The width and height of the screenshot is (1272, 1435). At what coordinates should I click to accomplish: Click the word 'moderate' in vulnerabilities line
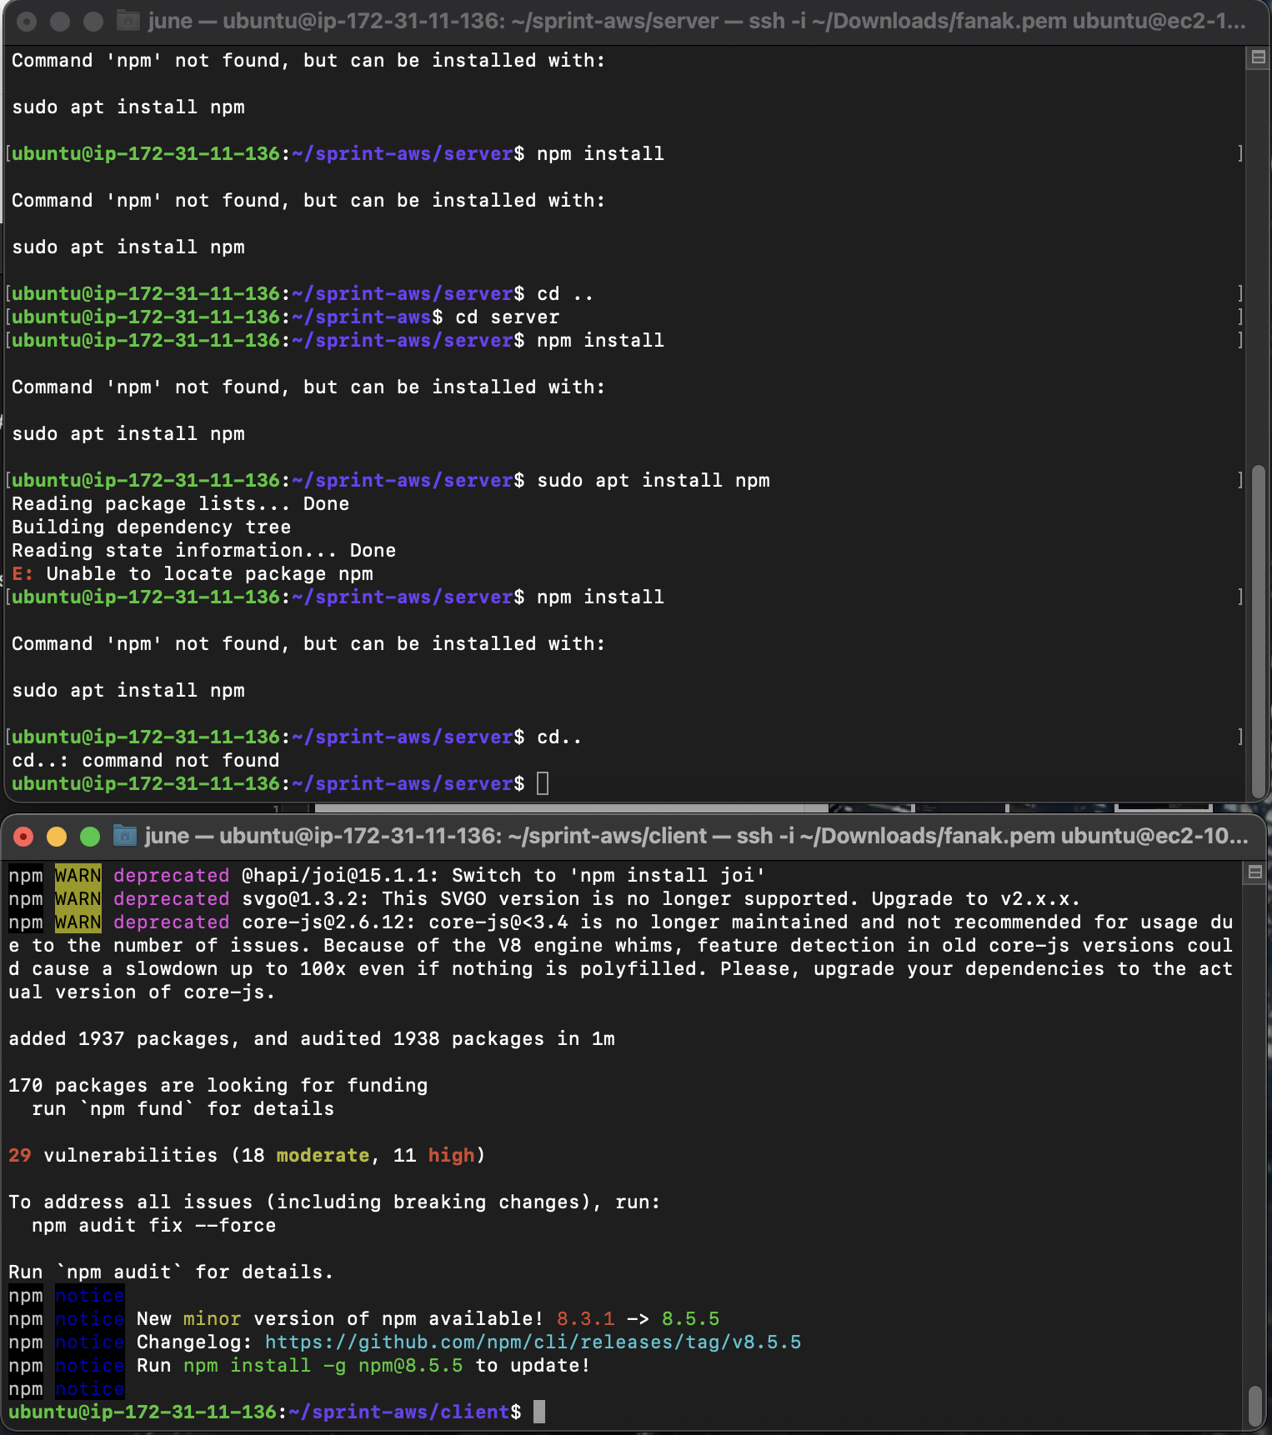coord(323,1156)
